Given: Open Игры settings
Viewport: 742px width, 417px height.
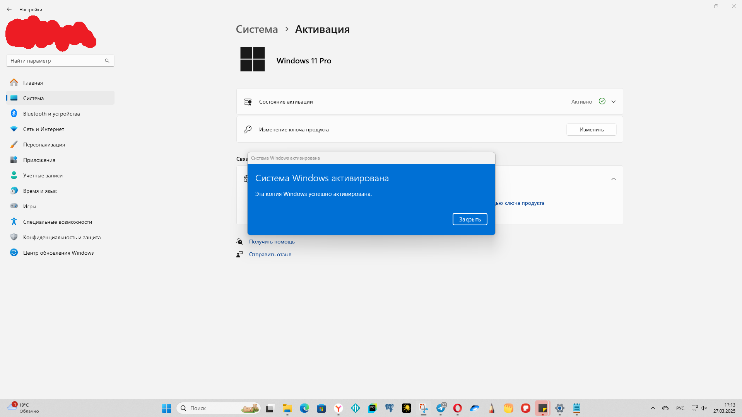Looking at the screenshot, I should pyautogui.click(x=60, y=206).
